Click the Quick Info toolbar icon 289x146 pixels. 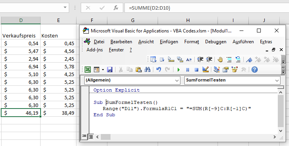(171, 59)
